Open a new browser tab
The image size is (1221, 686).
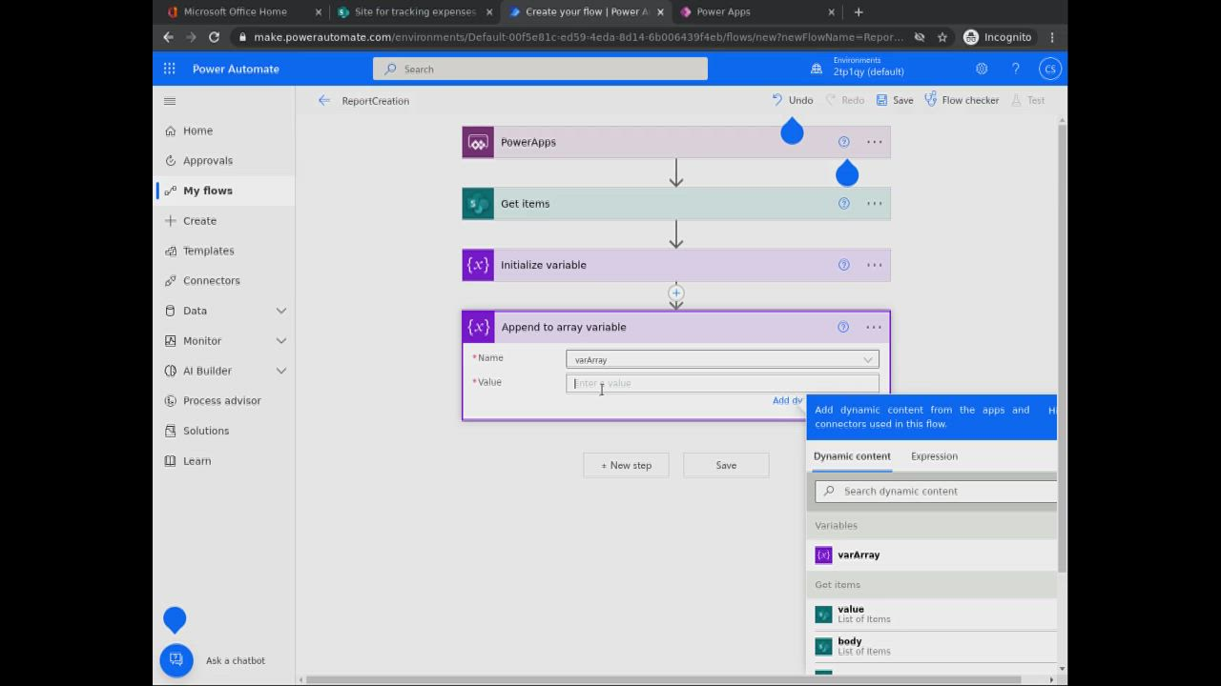[x=859, y=11]
